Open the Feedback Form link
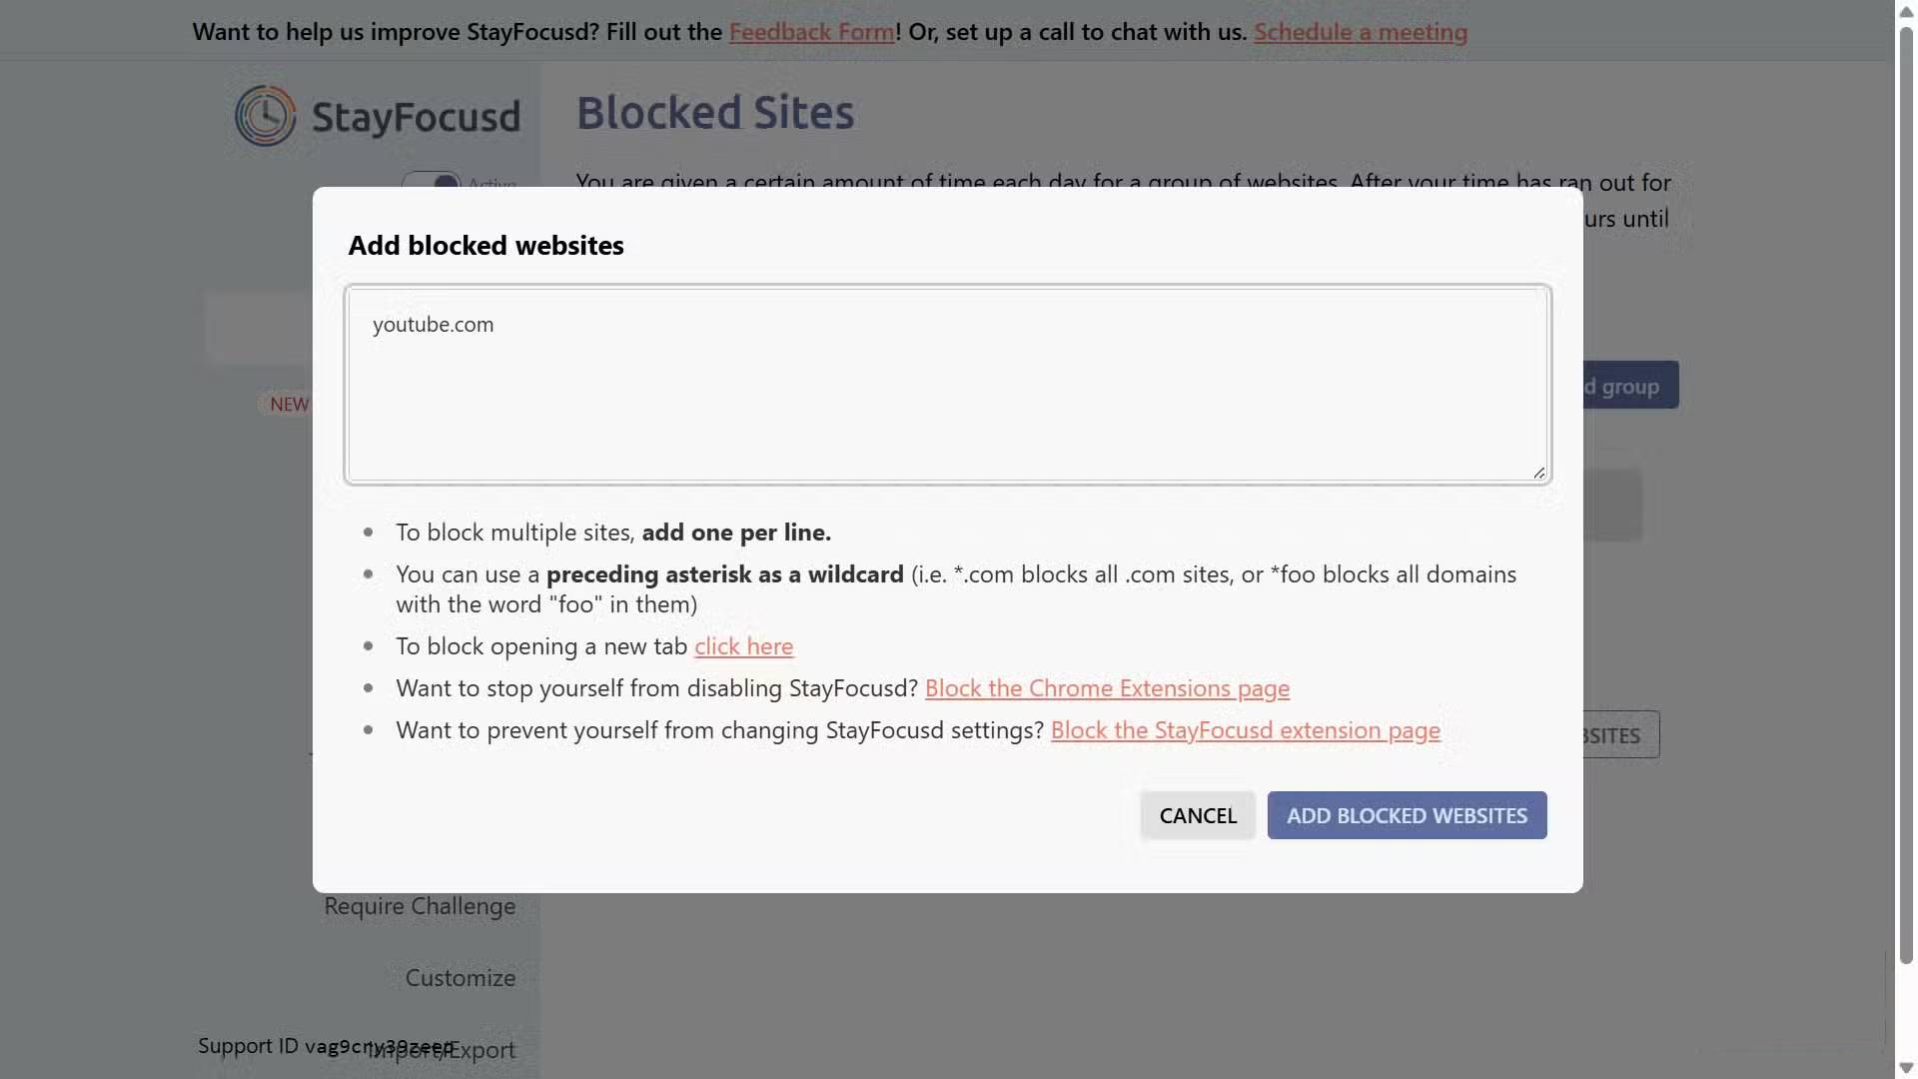1918x1079 pixels. click(811, 32)
